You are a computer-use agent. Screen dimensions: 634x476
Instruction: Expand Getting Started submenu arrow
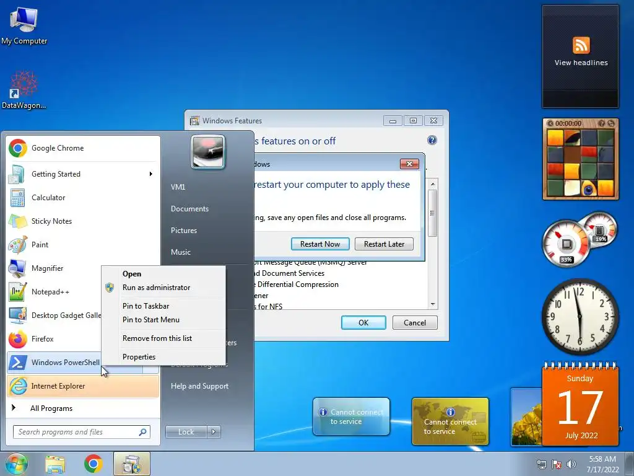click(x=151, y=174)
